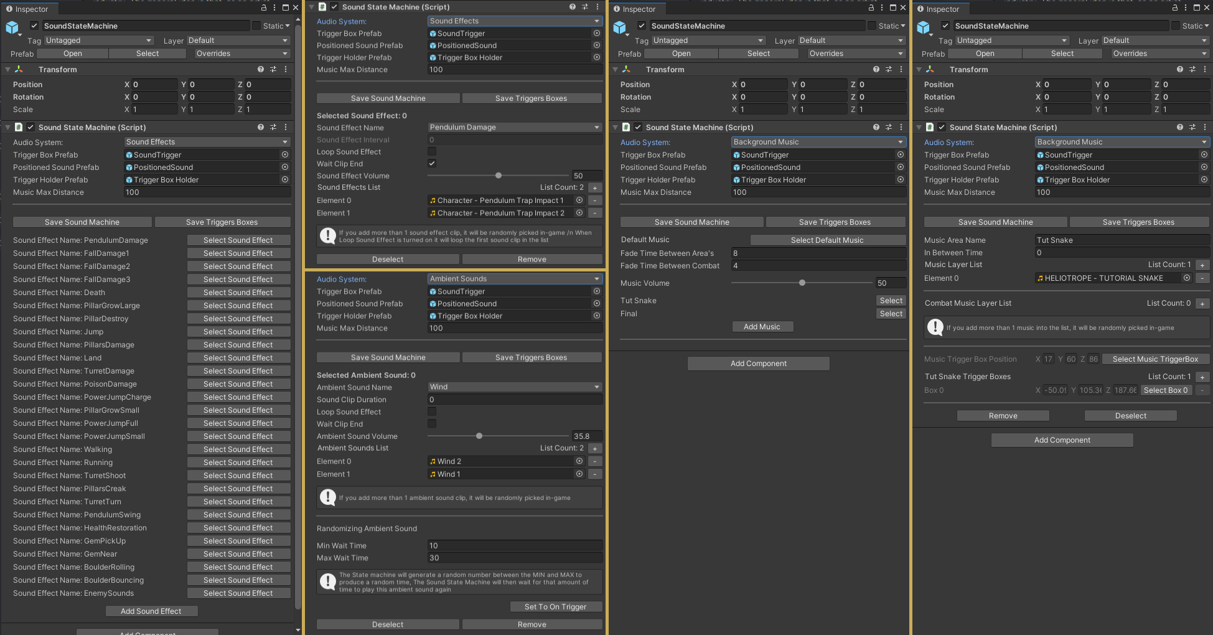Add element to Combat Music Layer List
This screenshot has width=1213, height=635.
(x=1202, y=304)
